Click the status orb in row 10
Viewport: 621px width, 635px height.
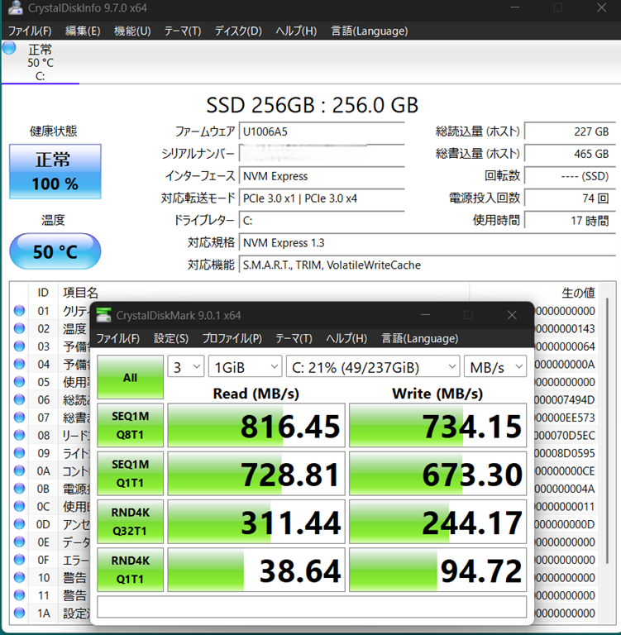[19, 577]
